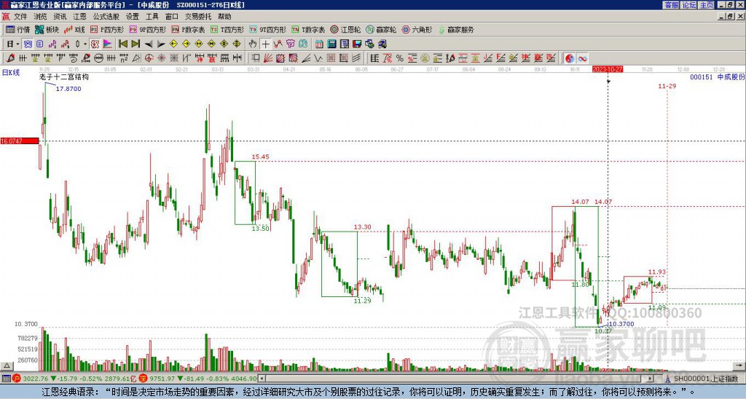Click the save floppy disk icon
Screen dimensions: 746x399
coord(357,44)
